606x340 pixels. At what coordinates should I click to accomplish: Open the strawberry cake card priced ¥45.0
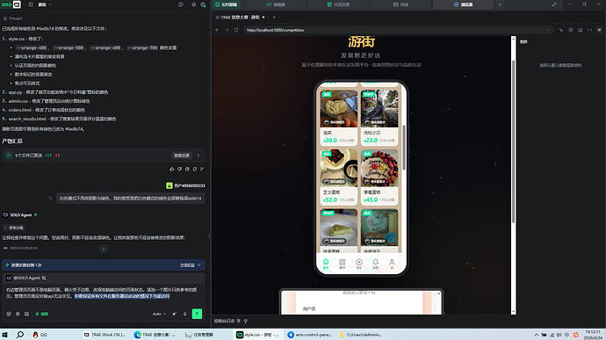[379, 177]
